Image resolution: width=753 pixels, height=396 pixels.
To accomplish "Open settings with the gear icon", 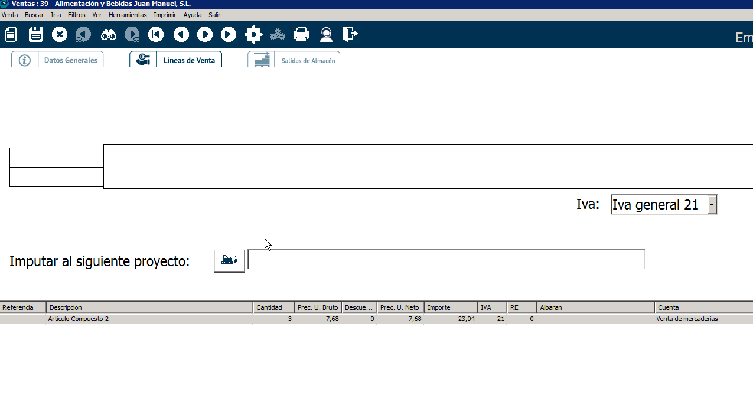I will point(253,34).
